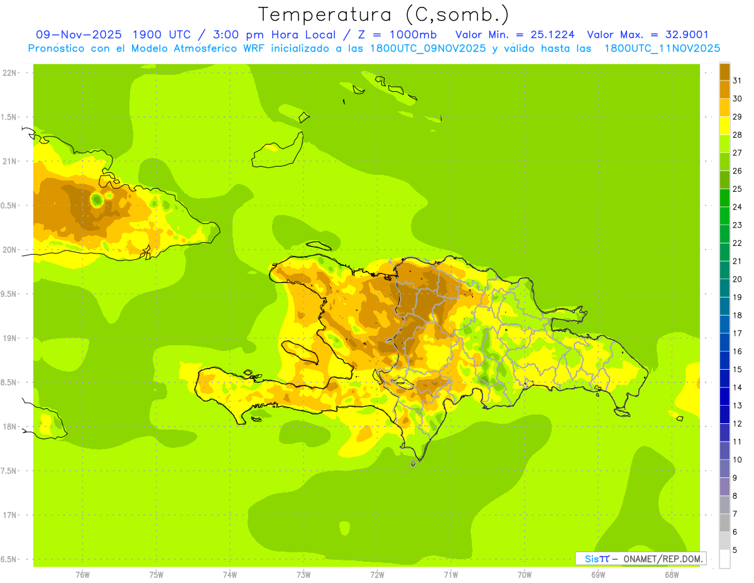The height and width of the screenshot is (583, 754).
Task: Click the legend value label '18'
Action: coord(738,315)
